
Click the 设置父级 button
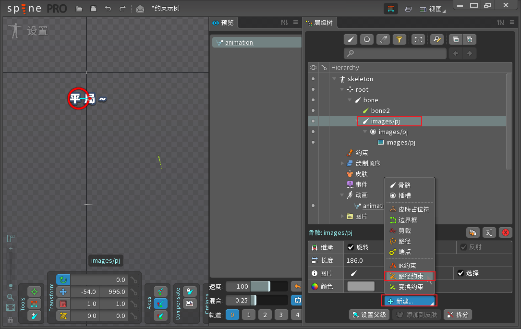click(x=369, y=315)
